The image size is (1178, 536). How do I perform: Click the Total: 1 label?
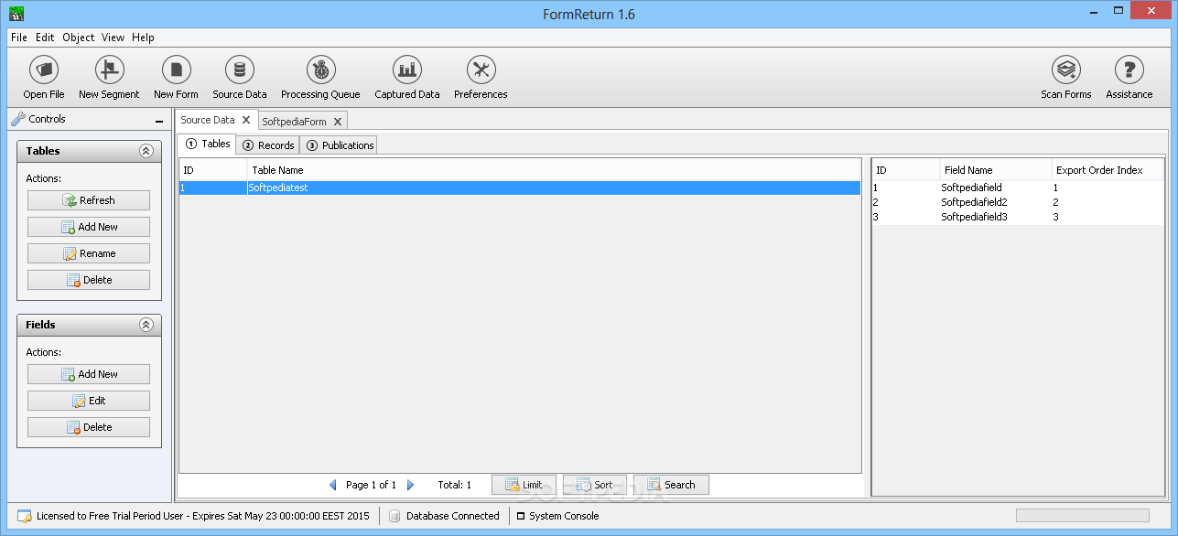[x=455, y=485]
